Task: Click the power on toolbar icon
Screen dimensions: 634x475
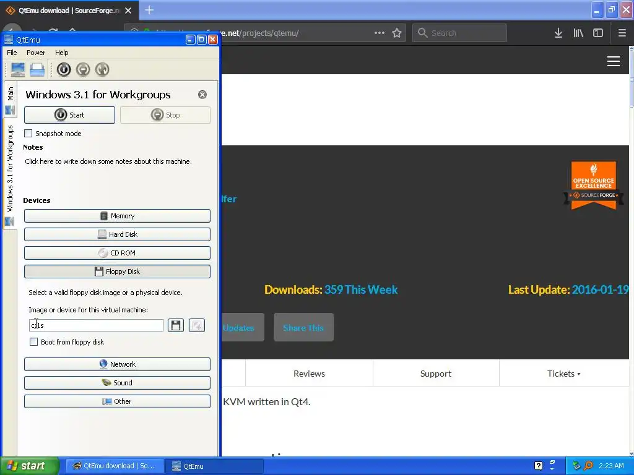Action: click(64, 69)
